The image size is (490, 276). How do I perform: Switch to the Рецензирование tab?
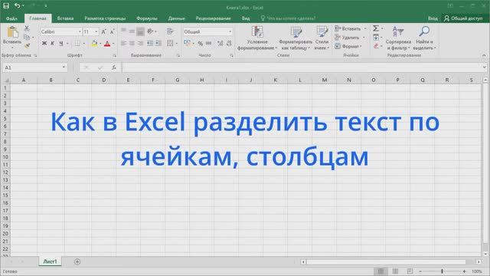213,18
